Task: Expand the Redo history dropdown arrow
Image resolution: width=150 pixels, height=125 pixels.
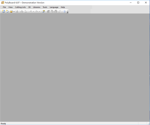Action: click(39, 11)
